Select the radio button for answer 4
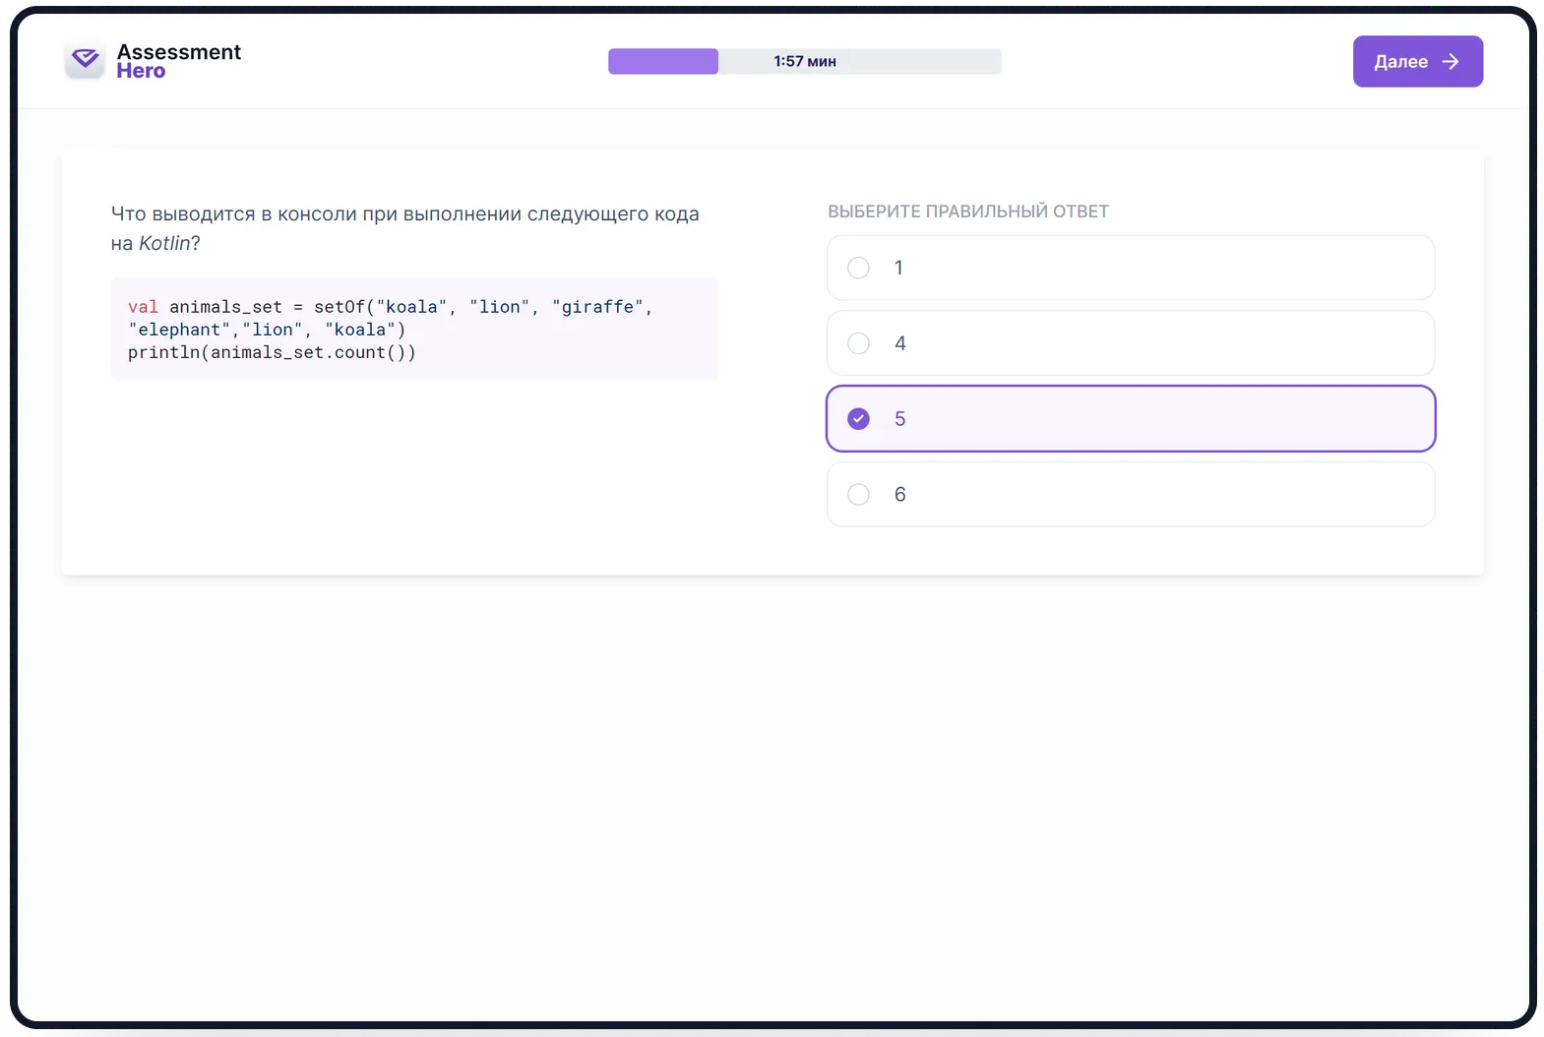Image resolution: width=1544 pixels, height=1037 pixels. coord(858,343)
